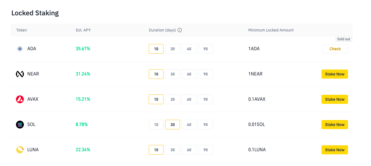Viewport: 371px width, 166px height.
Task: Choose 10 days duration for SOL
Action: [156, 125]
